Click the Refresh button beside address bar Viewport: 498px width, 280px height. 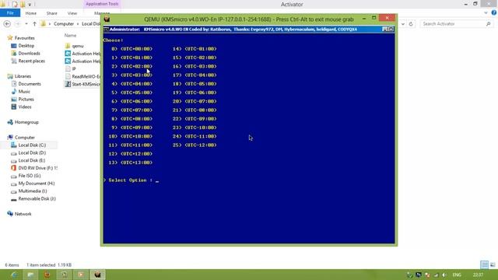(411, 24)
